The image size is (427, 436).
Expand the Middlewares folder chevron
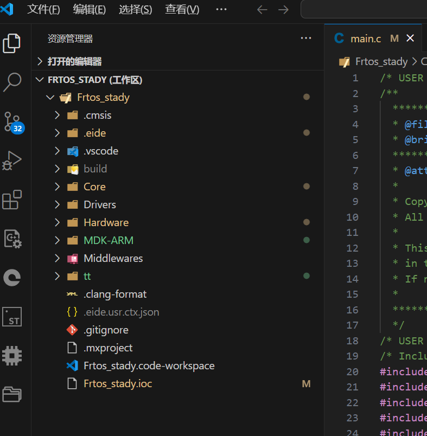pyautogui.click(x=57, y=258)
